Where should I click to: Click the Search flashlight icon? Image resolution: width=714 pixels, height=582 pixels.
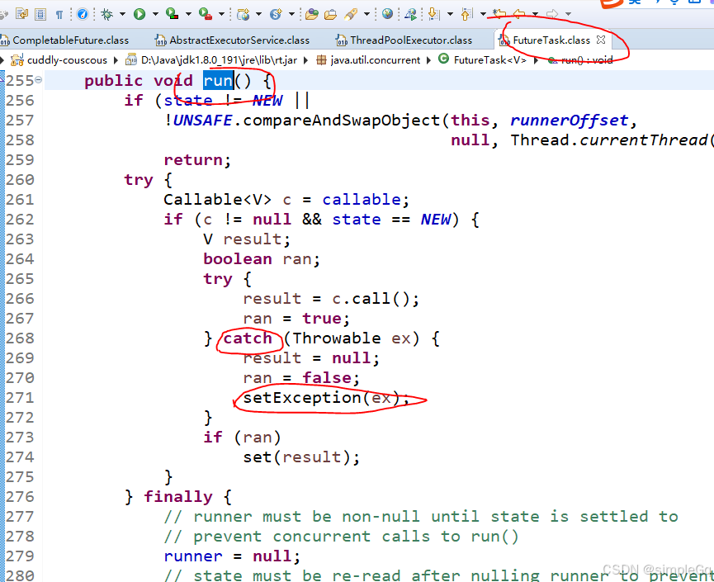351,14
